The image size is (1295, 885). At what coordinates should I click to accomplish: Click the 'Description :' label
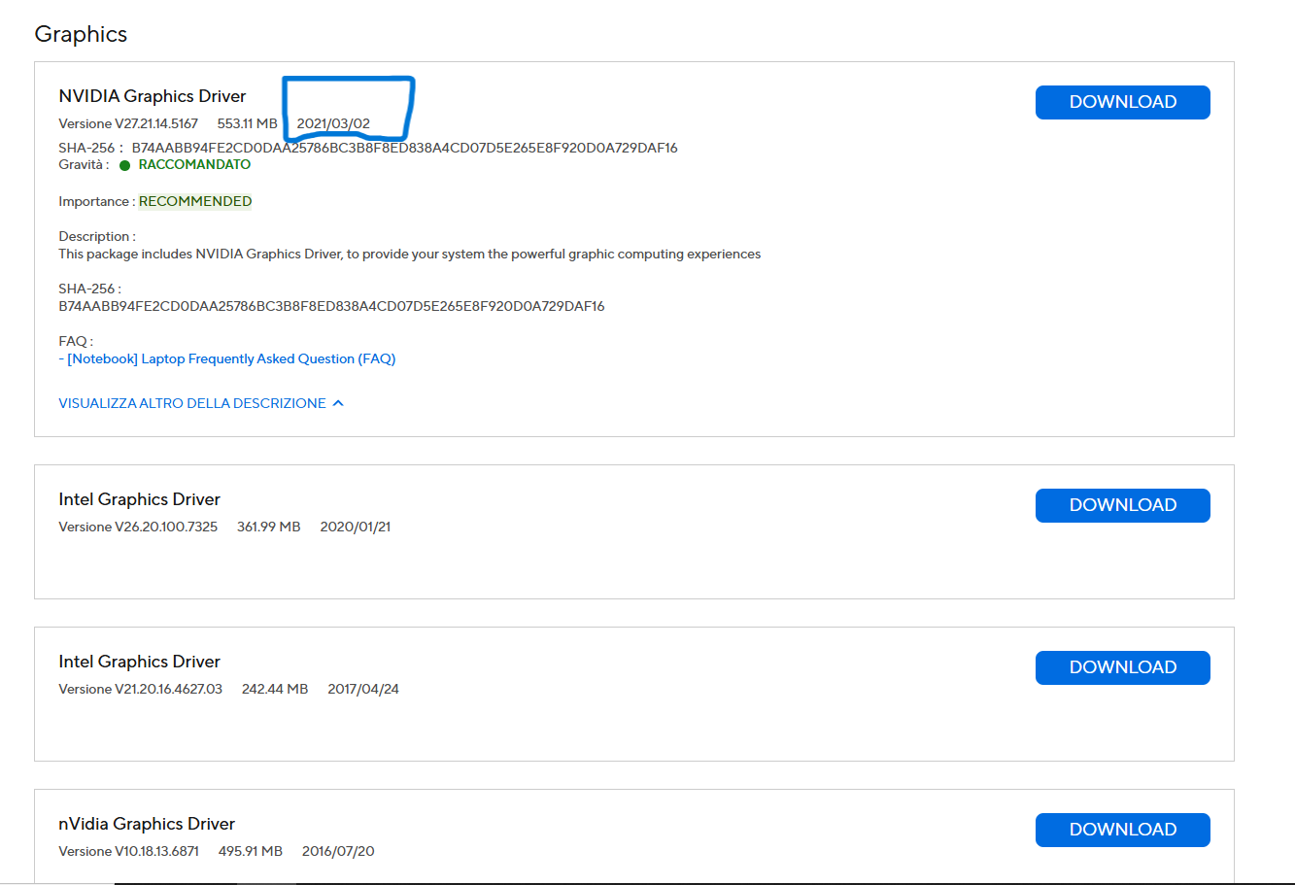coord(97,236)
